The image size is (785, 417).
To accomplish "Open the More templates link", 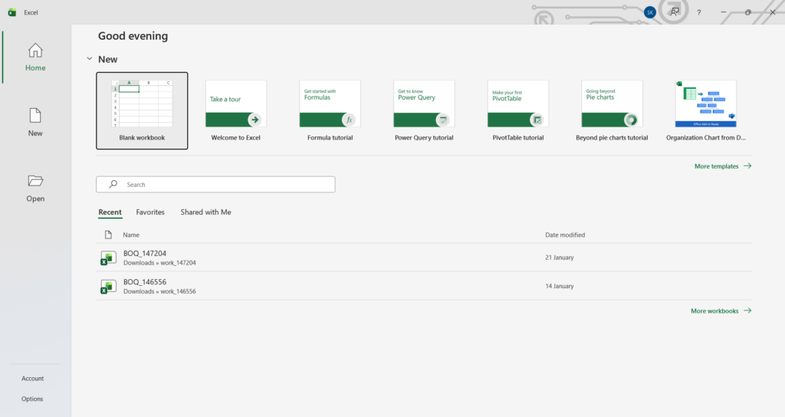I will pos(722,166).
